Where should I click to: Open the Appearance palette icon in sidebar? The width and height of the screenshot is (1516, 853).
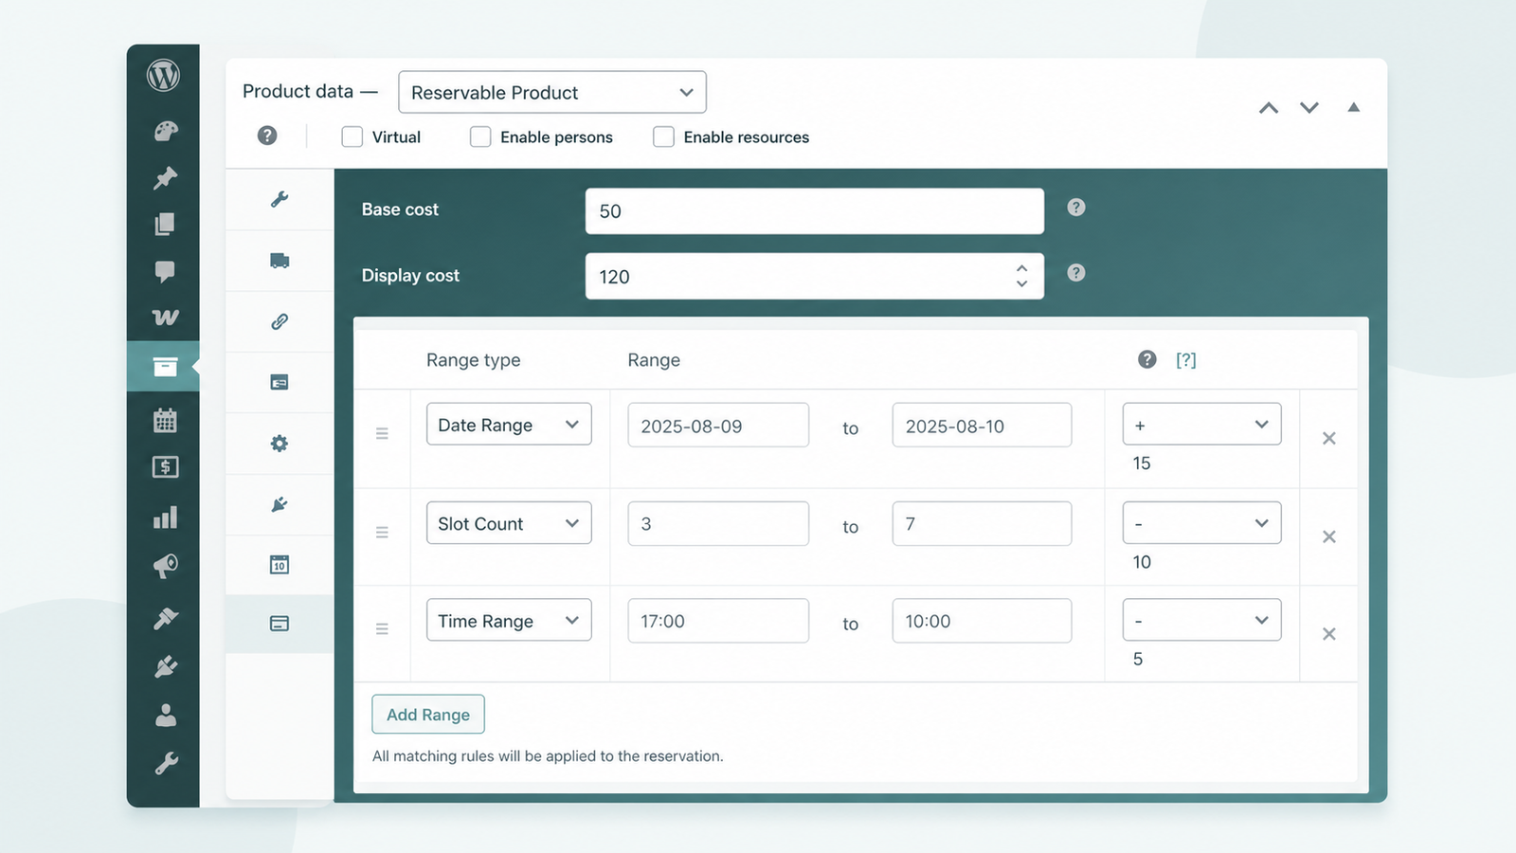coord(166,131)
